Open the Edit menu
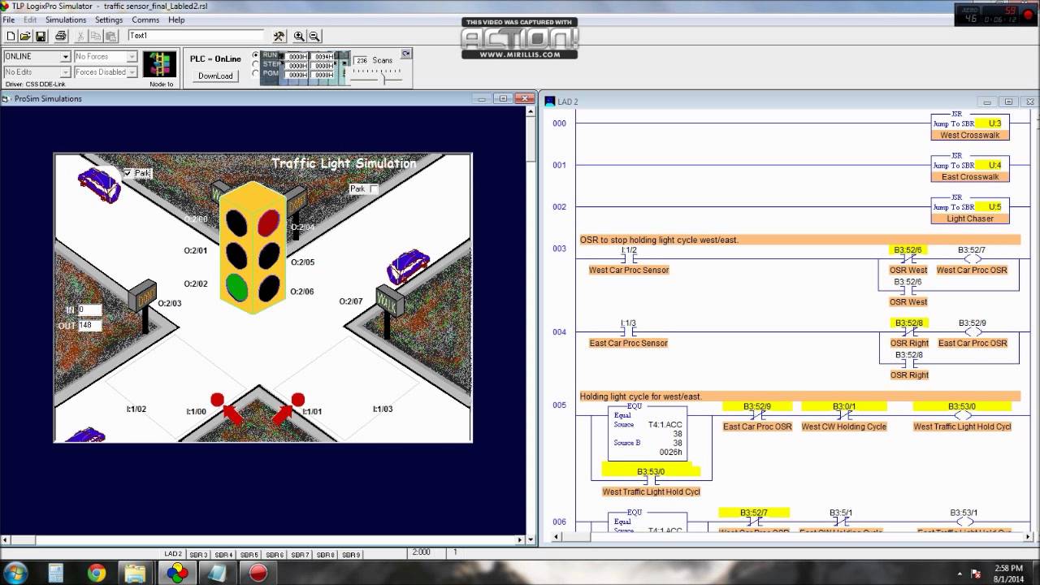Screen dimensions: 1040x585 (x=30, y=19)
